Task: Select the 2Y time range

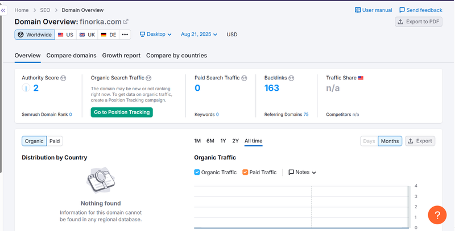Action: point(235,141)
